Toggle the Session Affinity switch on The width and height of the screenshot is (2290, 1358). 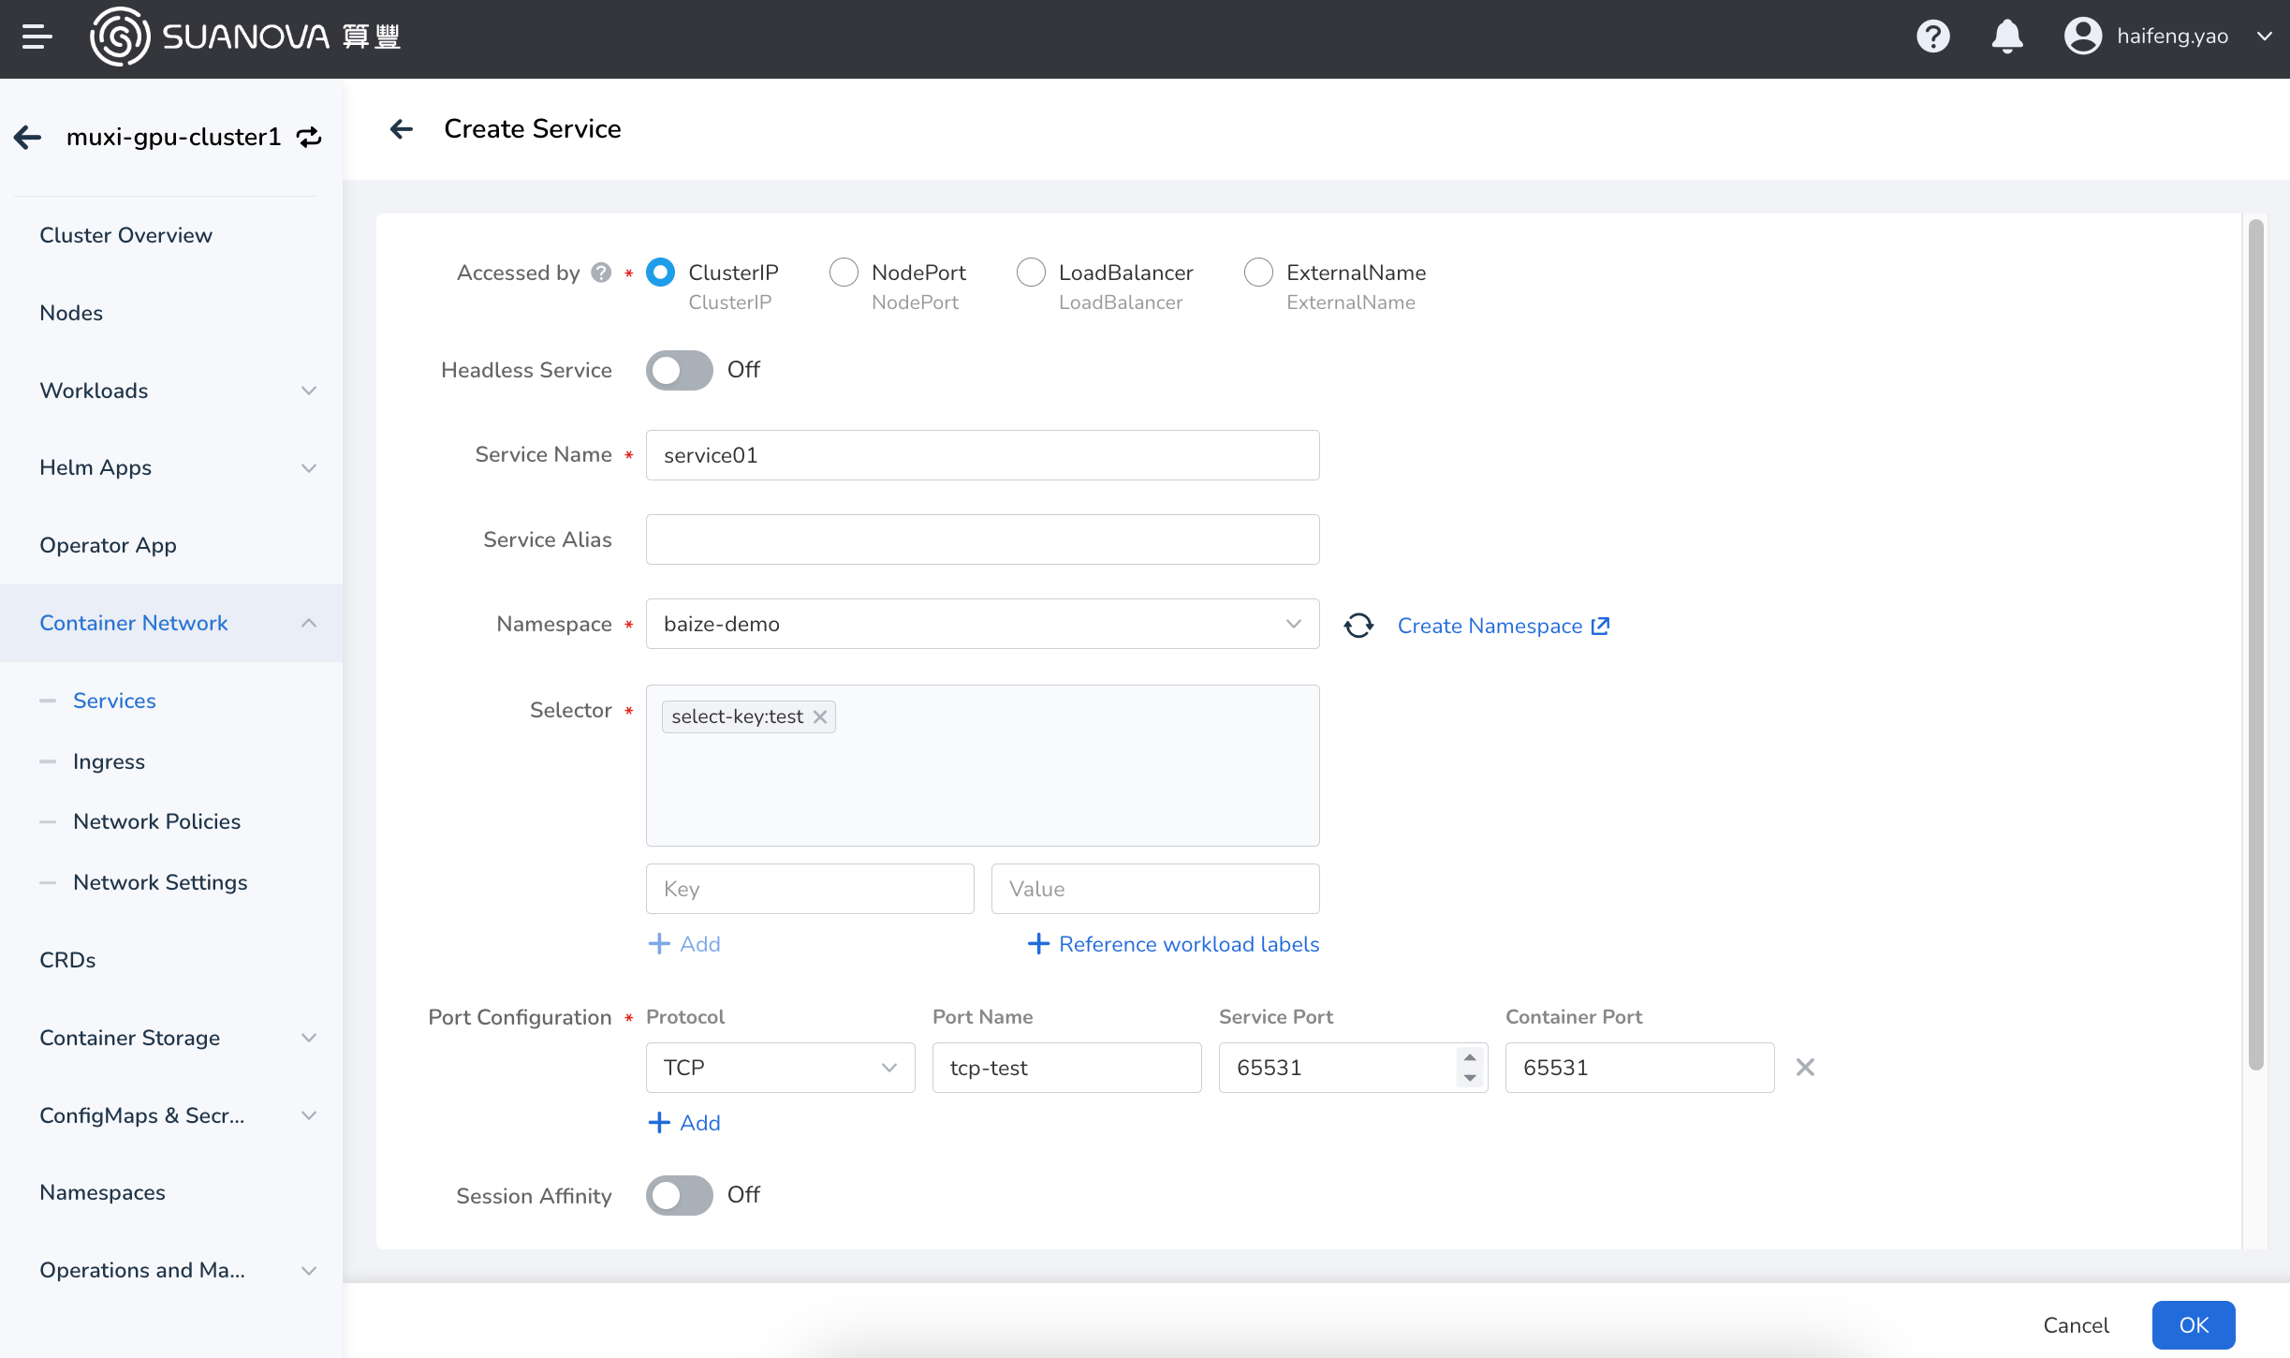pos(677,1195)
